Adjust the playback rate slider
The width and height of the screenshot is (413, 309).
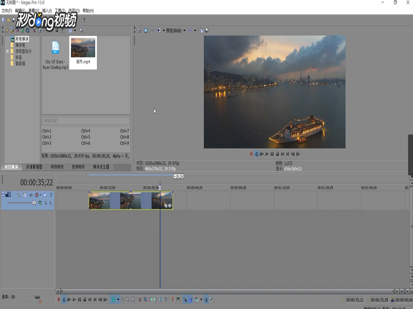pos(37,298)
